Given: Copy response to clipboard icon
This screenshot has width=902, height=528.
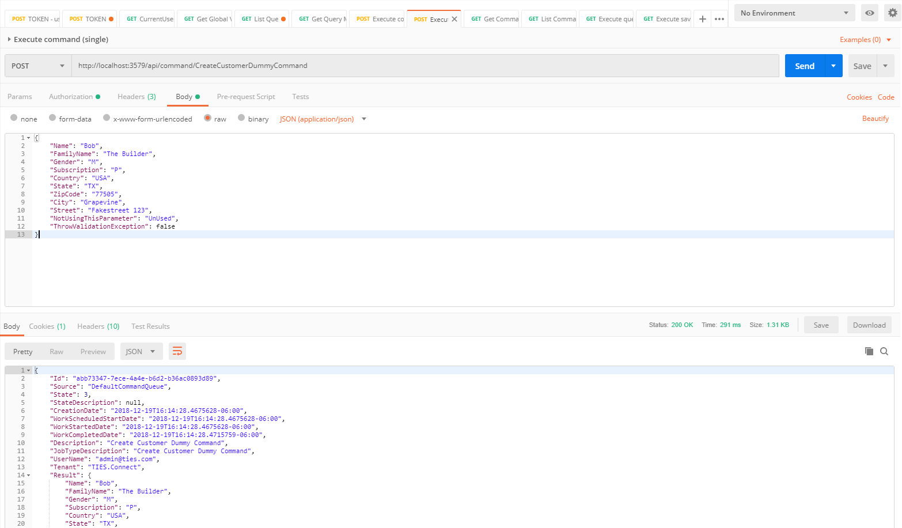Looking at the screenshot, I should tap(869, 351).
